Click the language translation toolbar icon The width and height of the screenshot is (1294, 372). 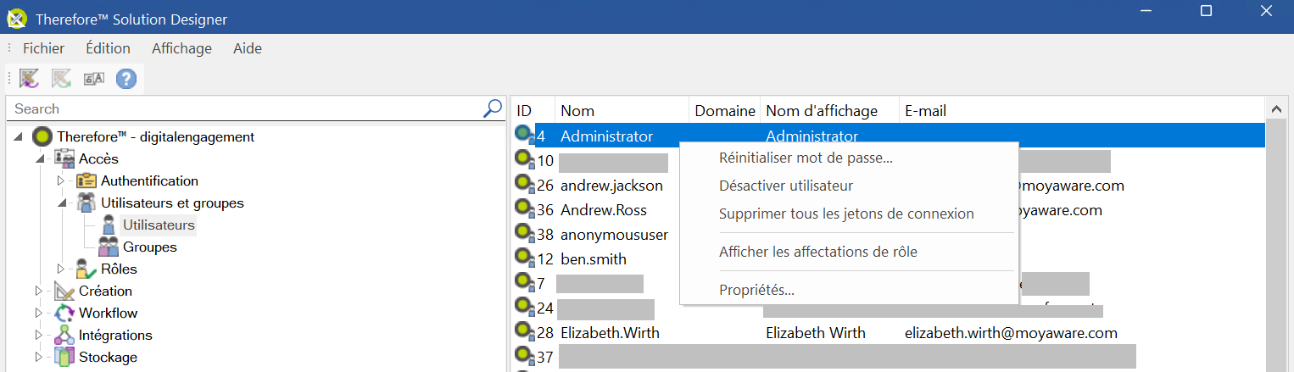point(93,79)
